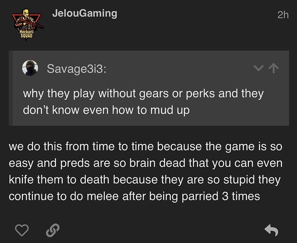Jump to quoted post with up arrow
The width and height of the screenshot is (297, 243).
click(274, 68)
